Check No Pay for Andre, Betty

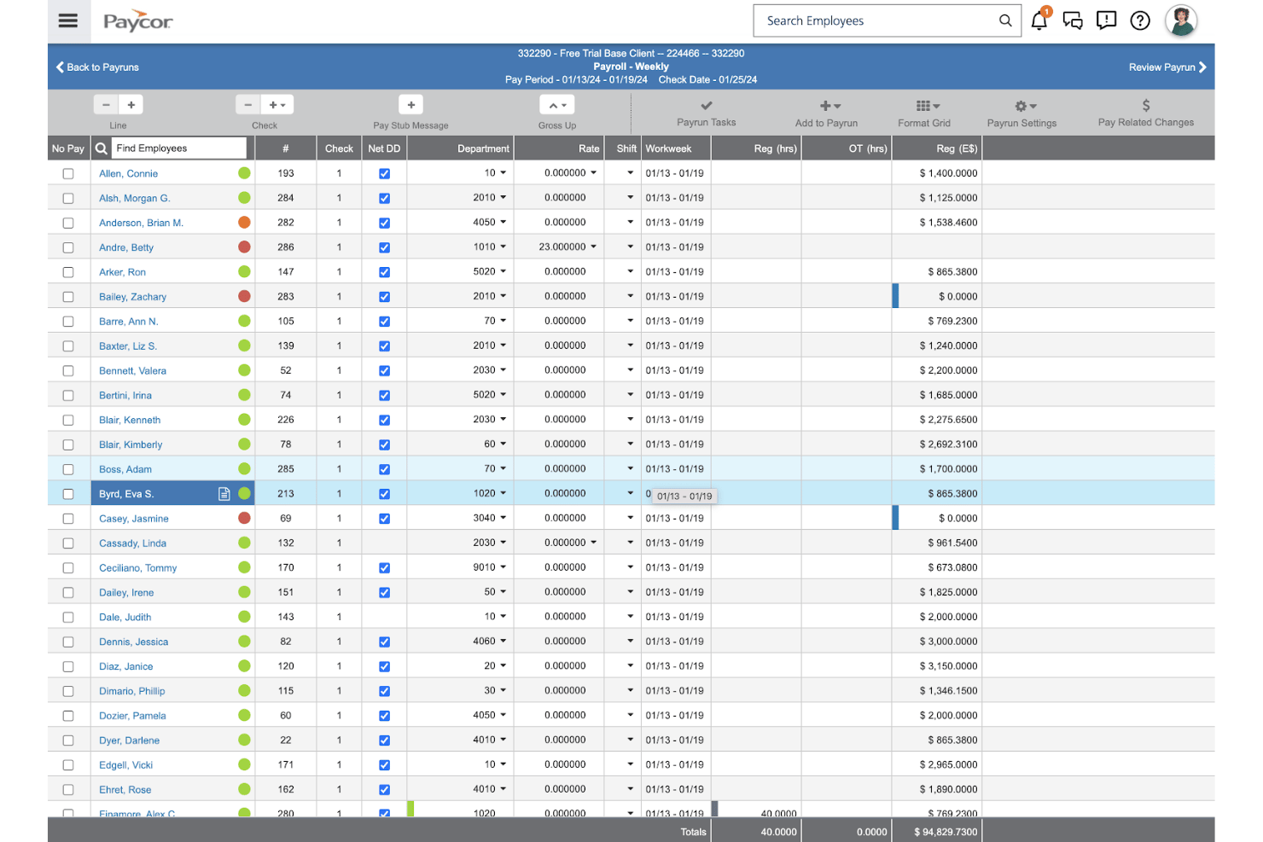(x=68, y=247)
